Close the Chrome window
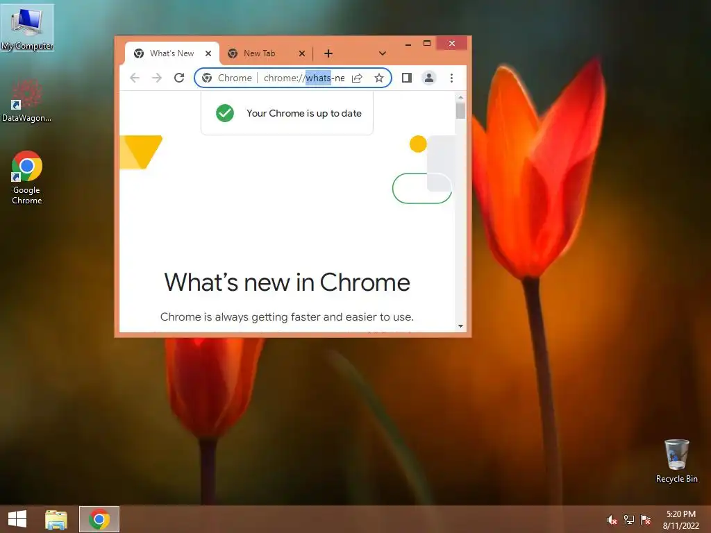The image size is (711, 533). click(x=451, y=44)
